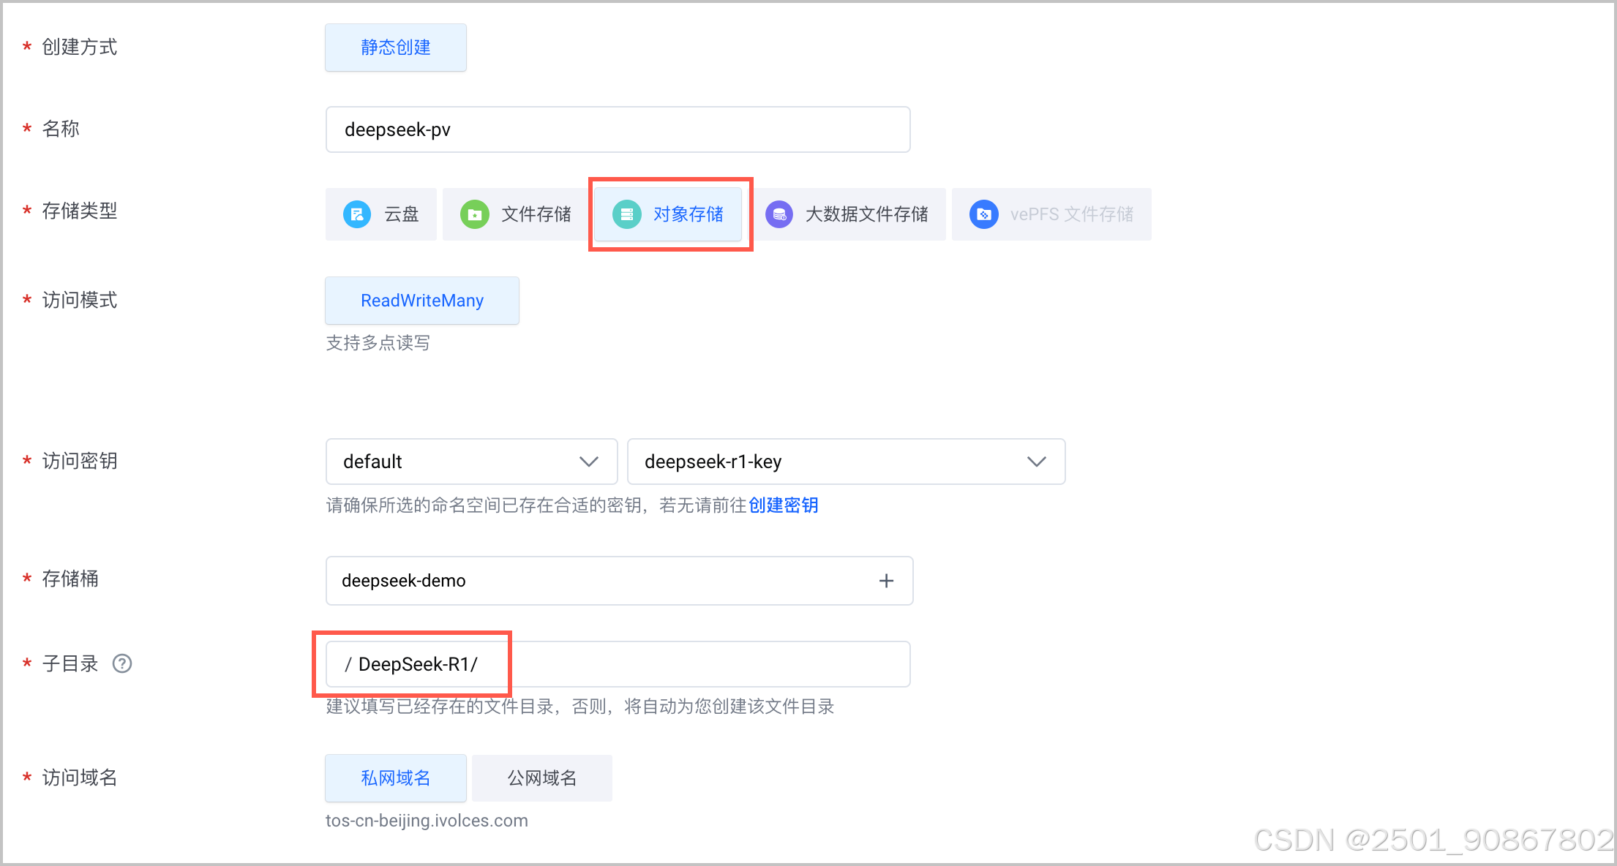Click the cloud disk (云盘) icon
Screen dimensions: 1617x866
point(357,214)
